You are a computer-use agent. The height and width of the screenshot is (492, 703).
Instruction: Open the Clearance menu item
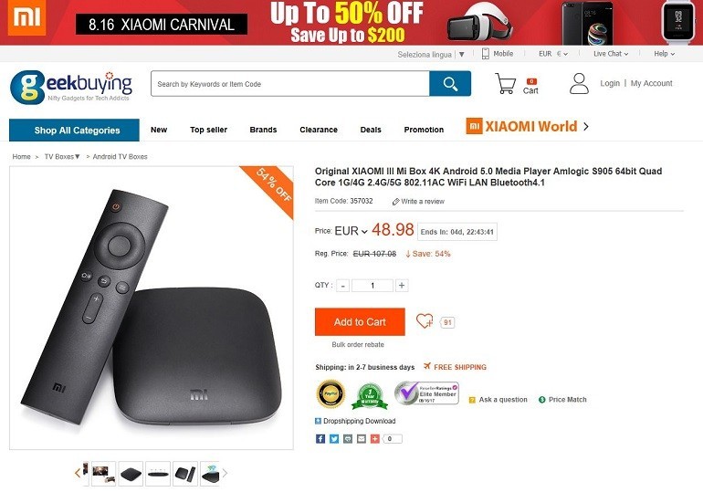tap(319, 130)
